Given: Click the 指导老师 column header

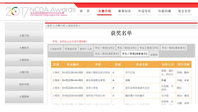Looking at the screenshot, I should tap(184, 64).
